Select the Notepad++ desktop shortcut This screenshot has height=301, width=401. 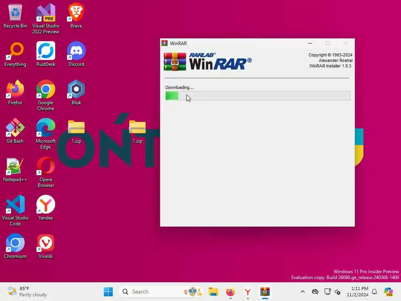[x=15, y=169]
